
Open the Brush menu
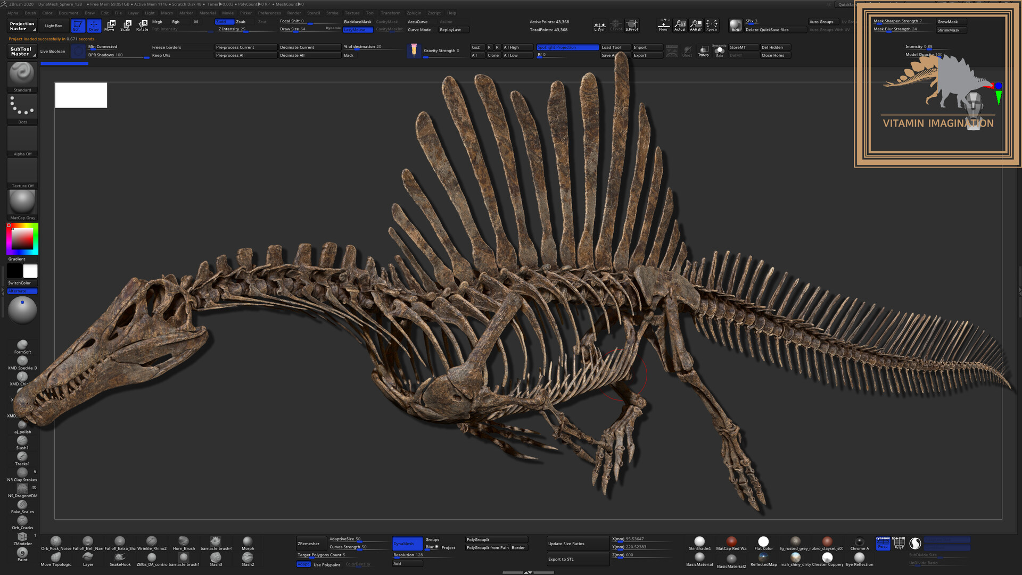tap(30, 13)
